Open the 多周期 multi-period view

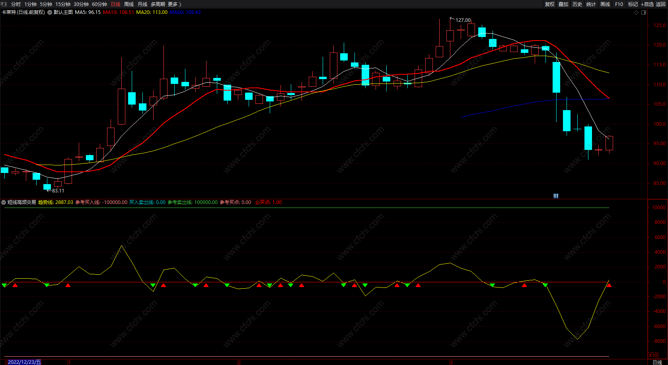coord(158,4)
